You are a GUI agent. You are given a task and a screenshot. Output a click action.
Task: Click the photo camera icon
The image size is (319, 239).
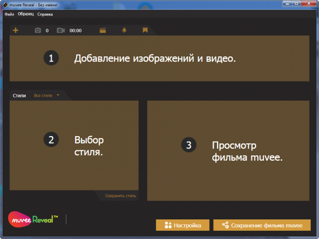point(38,31)
